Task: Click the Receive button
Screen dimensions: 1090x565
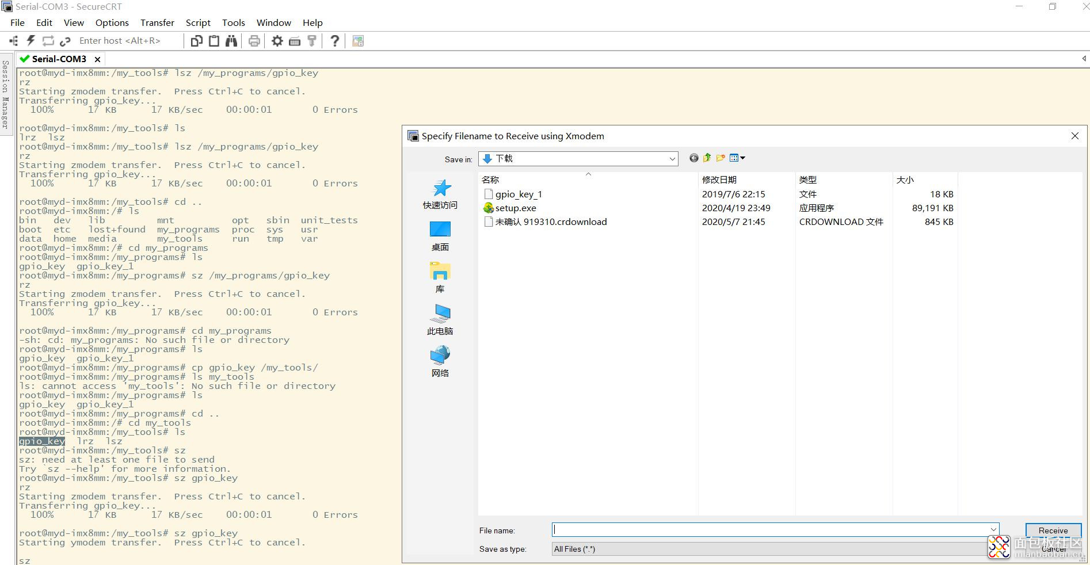Action: click(x=1053, y=530)
